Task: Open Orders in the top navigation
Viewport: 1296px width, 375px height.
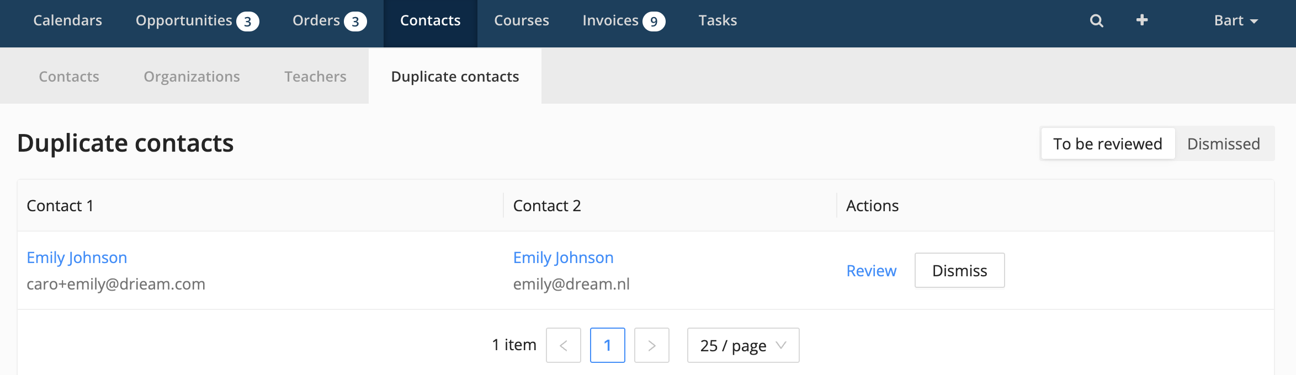Action: (330, 21)
